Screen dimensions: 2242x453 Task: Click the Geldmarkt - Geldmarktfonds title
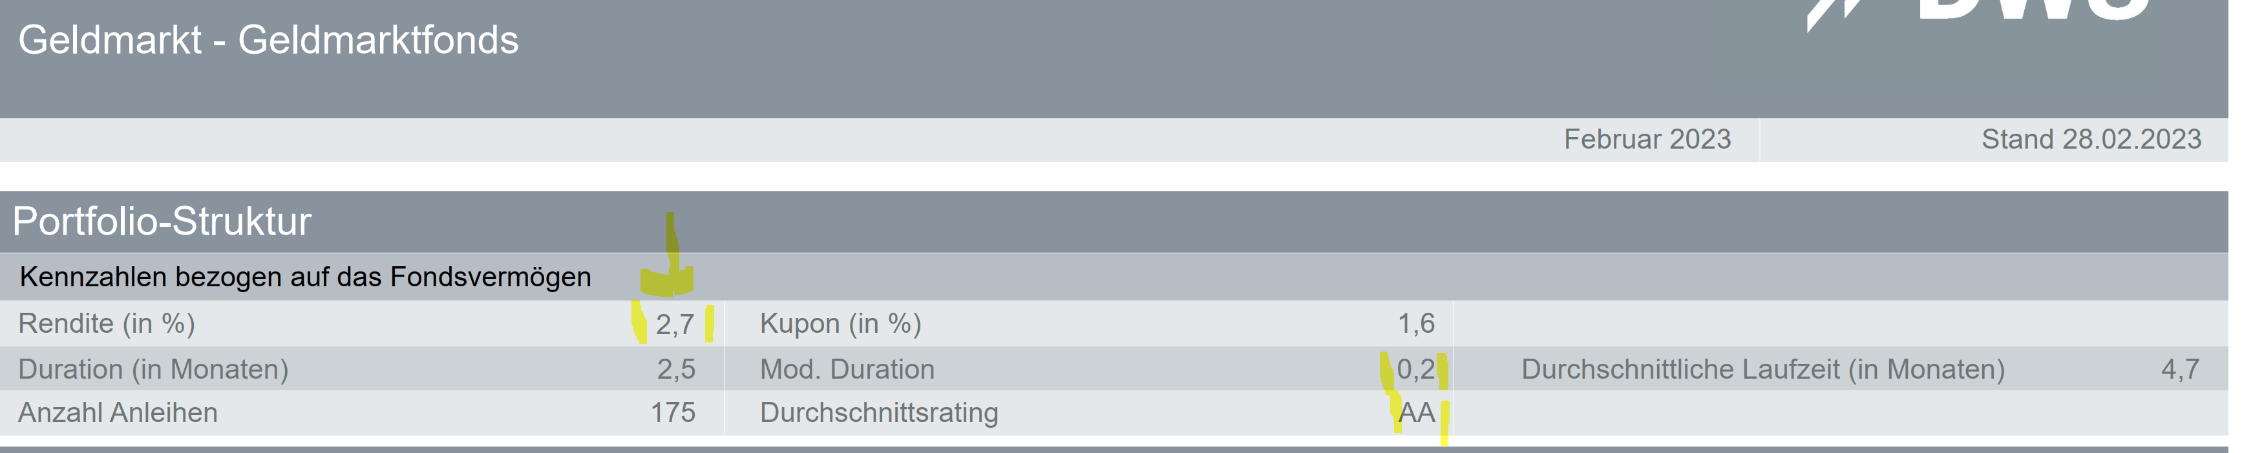pyautogui.click(x=268, y=40)
